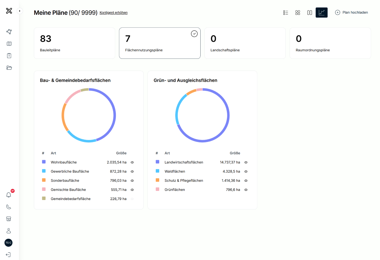
Task: Select the chart statistics view
Action: (x=321, y=13)
